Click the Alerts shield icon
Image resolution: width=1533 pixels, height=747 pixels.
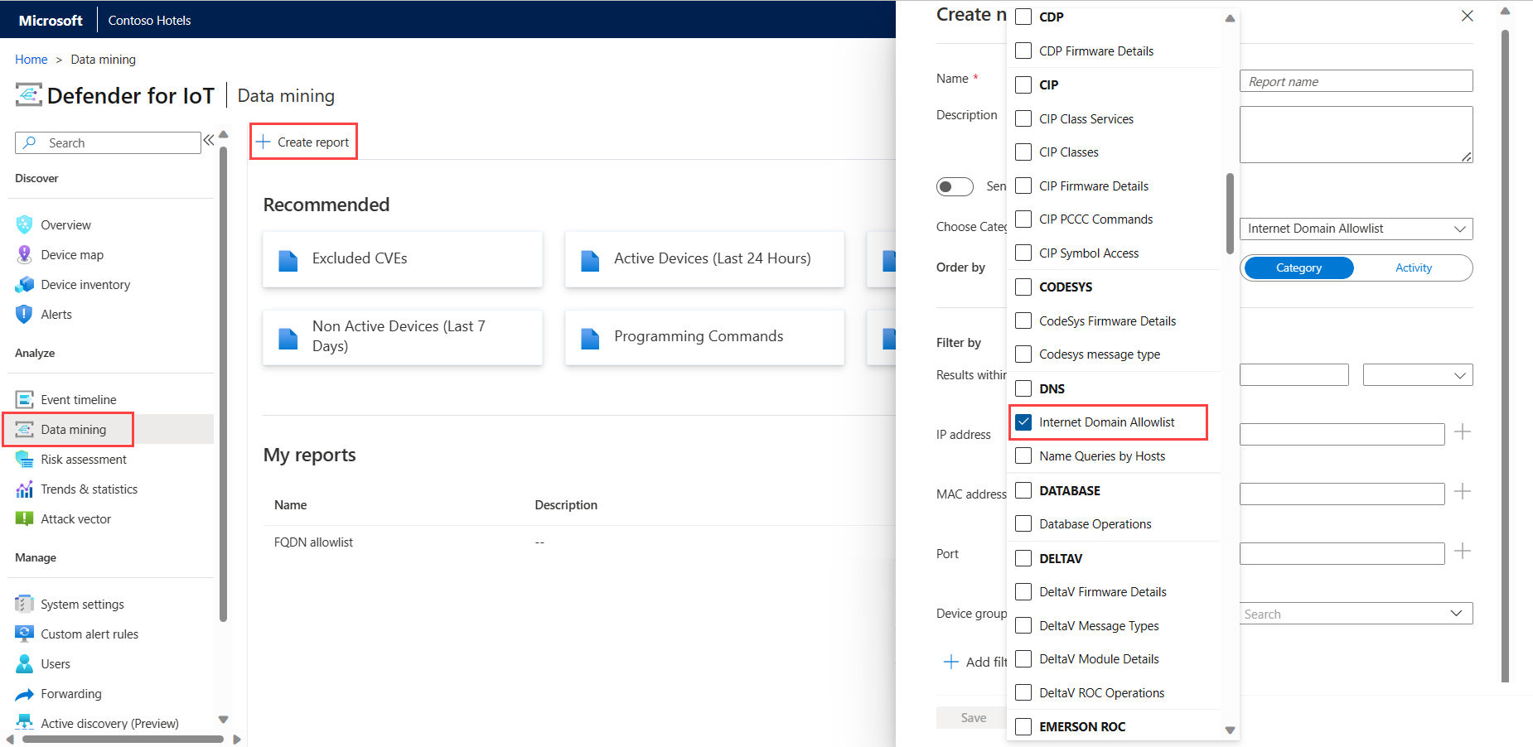click(24, 314)
